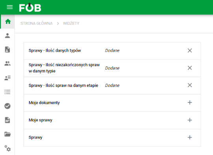Open the checkmark circle tasks icon
Viewport: 213px width, 155px height.
[7, 106]
